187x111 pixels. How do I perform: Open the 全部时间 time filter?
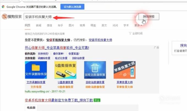pos(136,33)
